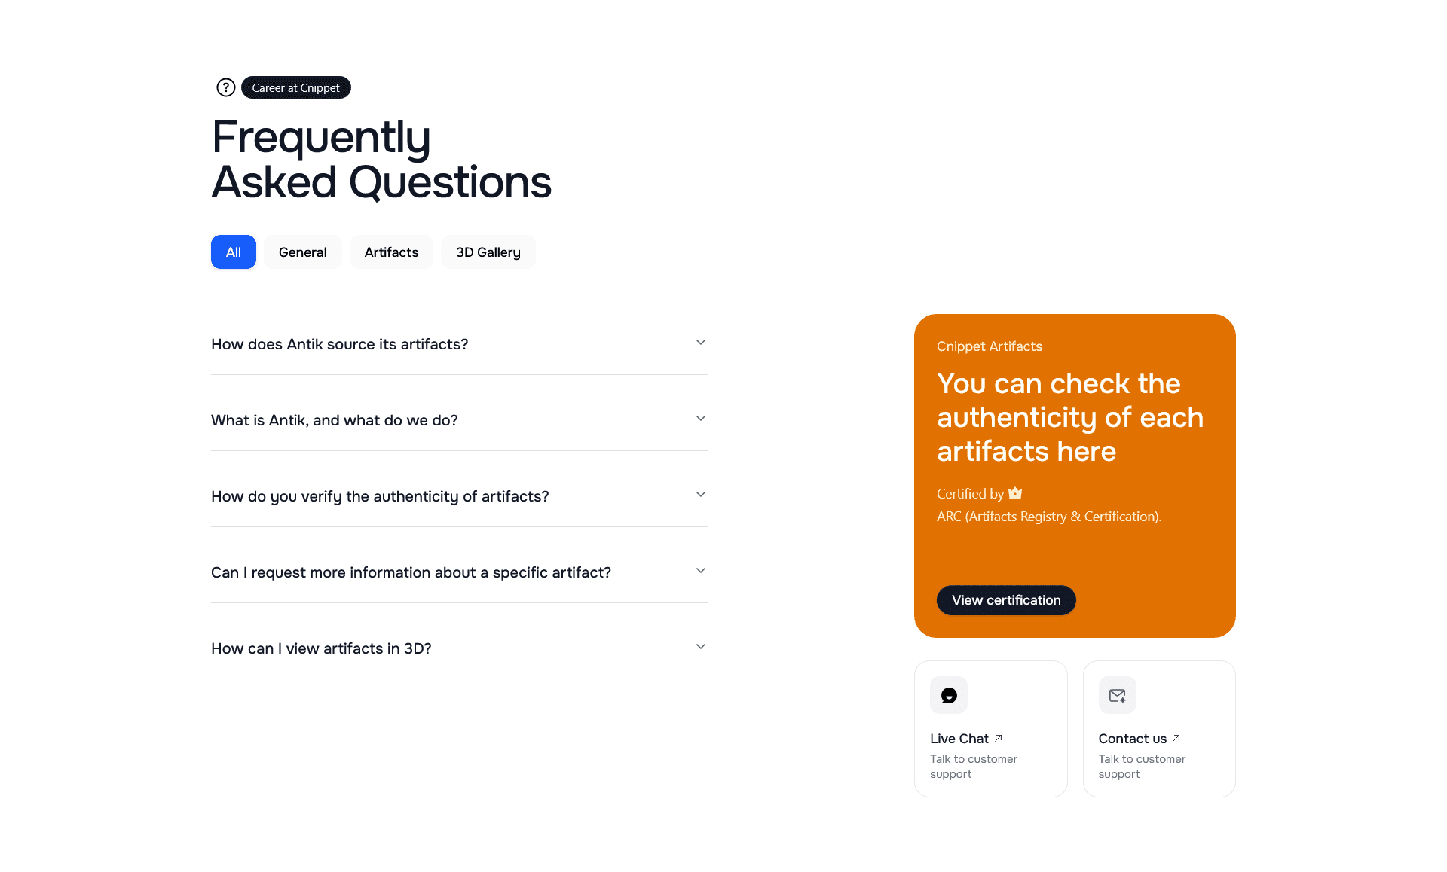Switch to the General tab
The height and width of the screenshot is (872, 1447).
pos(302,252)
